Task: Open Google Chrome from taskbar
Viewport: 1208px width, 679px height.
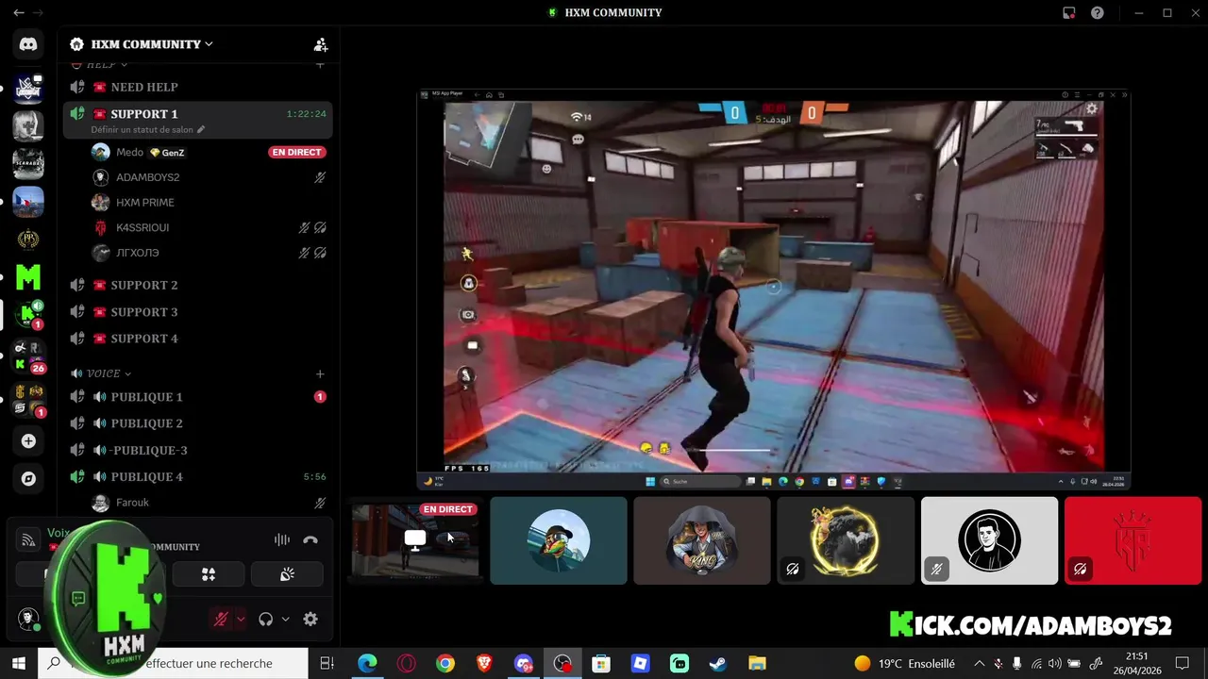Action: click(x=445, y=663)
